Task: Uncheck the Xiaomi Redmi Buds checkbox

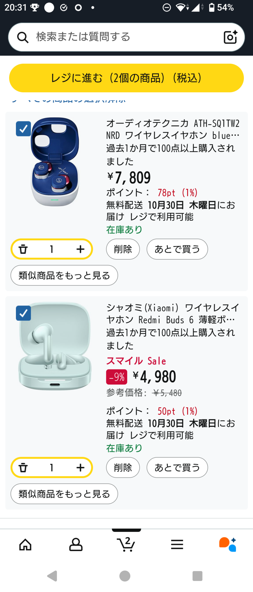Action: [x=23, y=313]
